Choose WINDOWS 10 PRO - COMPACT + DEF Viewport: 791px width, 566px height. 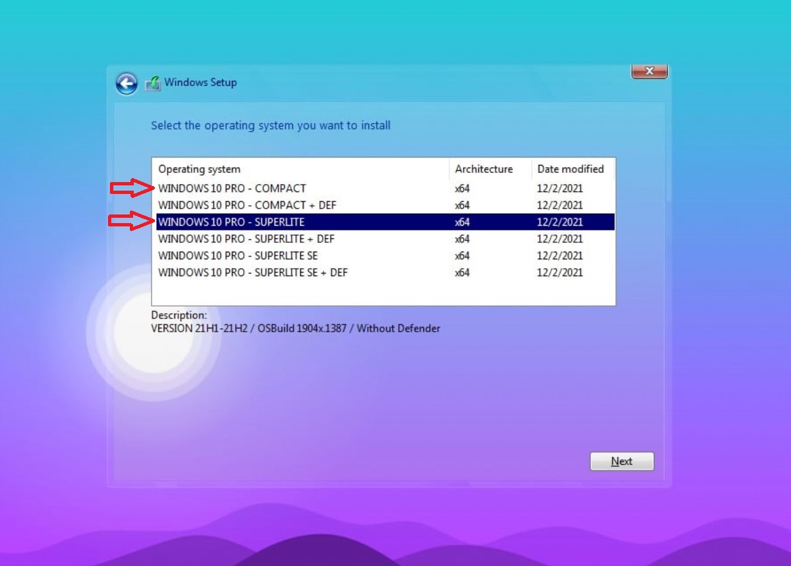coord(247,205)
